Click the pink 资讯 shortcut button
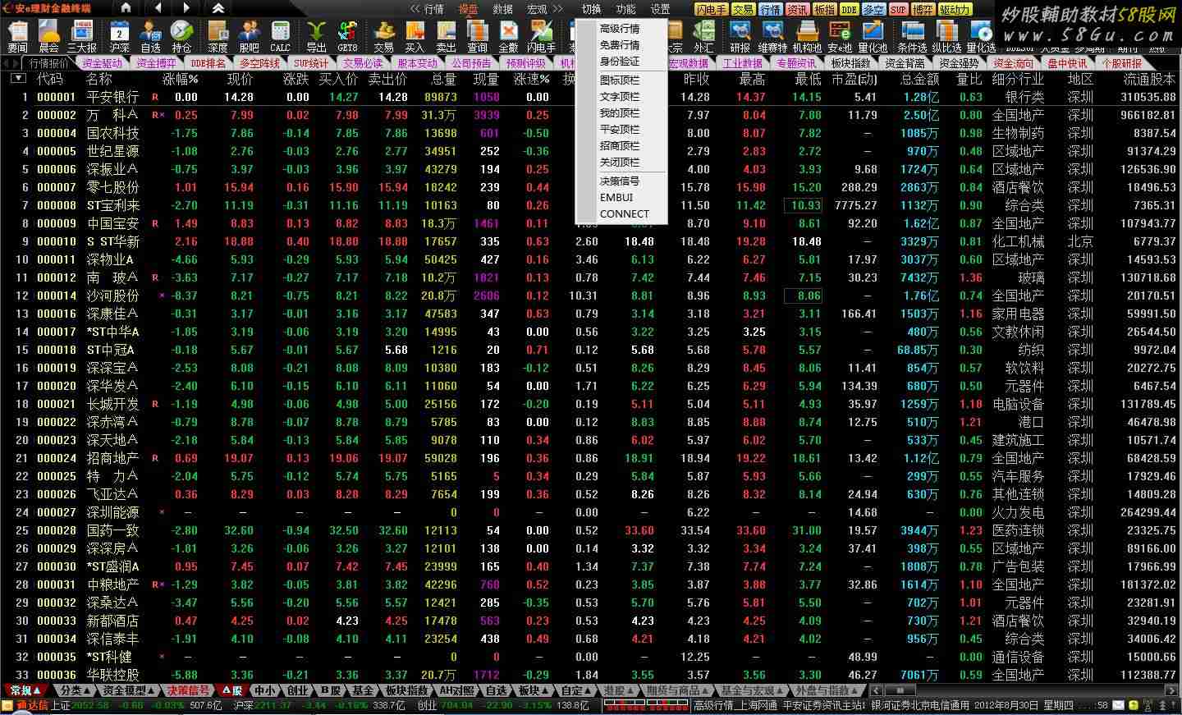1182x715 pixels. 797,10
